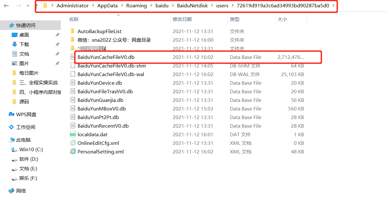Click the 下载 download arrow icon
The width and height of the screenshot is (387, 205).
pos(14,44)
